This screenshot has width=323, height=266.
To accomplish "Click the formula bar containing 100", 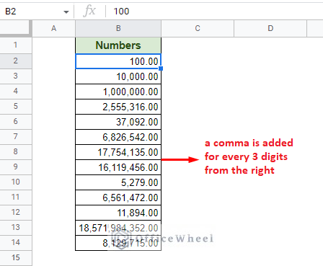I will click(x=214, y=12).
